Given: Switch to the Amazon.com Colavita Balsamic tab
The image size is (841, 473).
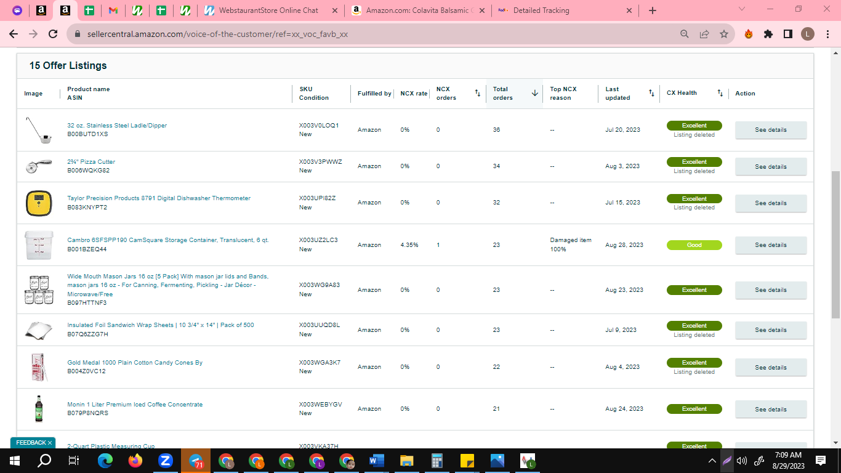Looking at the screenshot, I should pyautogui.click(x=420, y=10).
